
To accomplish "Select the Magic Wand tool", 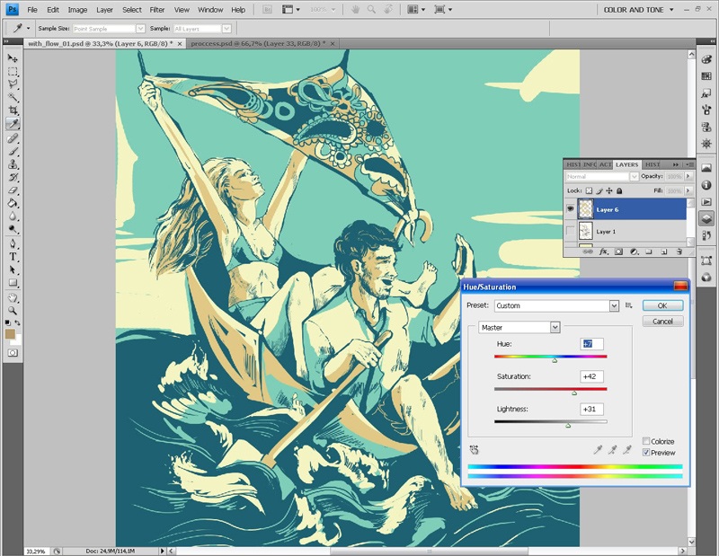I will click(x=13, y=97).
